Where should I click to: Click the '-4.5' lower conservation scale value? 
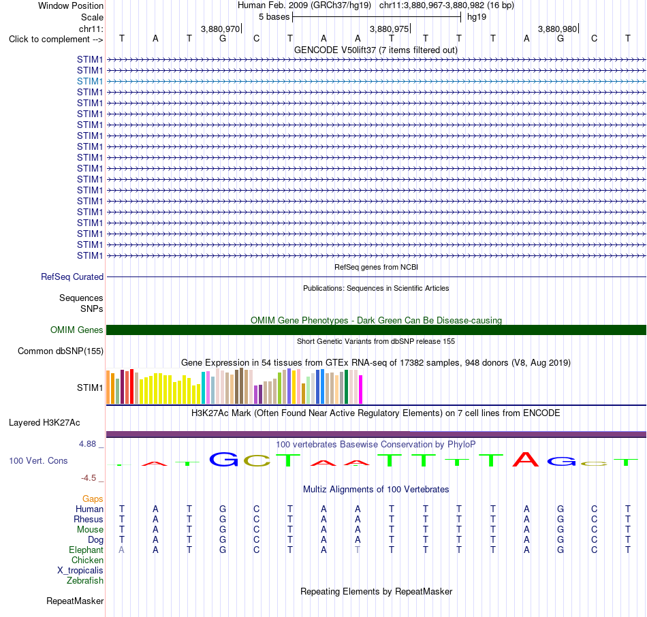pyautogui.click(x=89, y=478)
